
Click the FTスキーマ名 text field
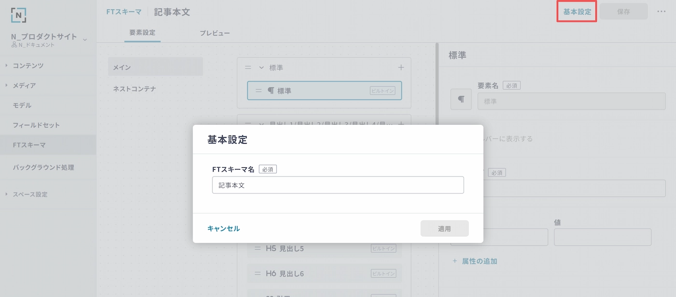point(338,185)
